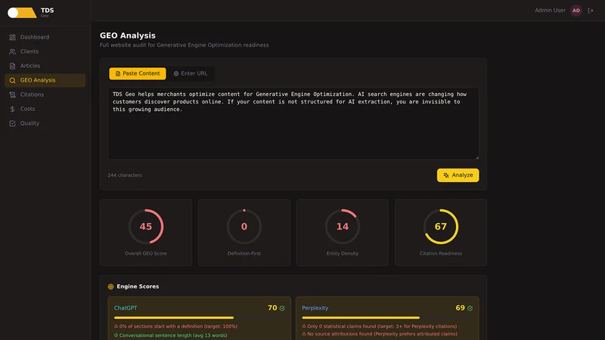
Task: Navigate to Citations
Action: (x=45, y=94)
